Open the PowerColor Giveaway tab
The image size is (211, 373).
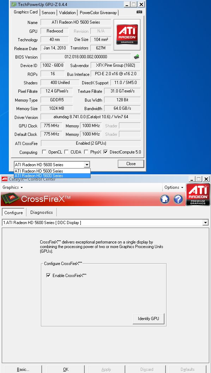coord(98,13)
